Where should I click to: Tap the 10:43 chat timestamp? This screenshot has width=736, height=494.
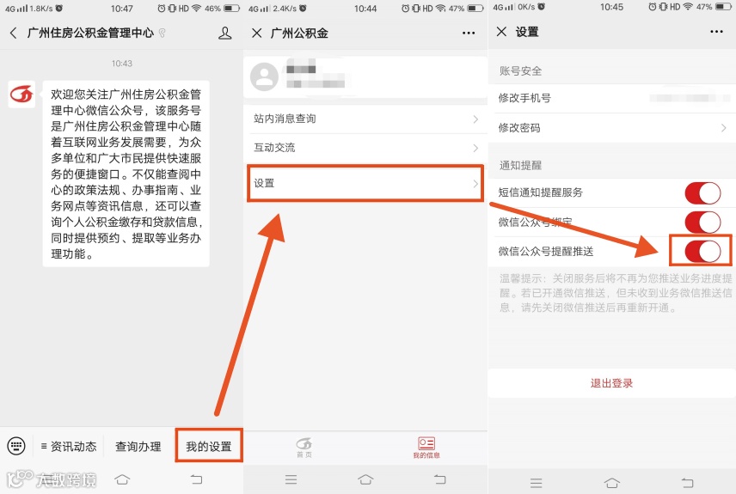(x=122, y=64)
